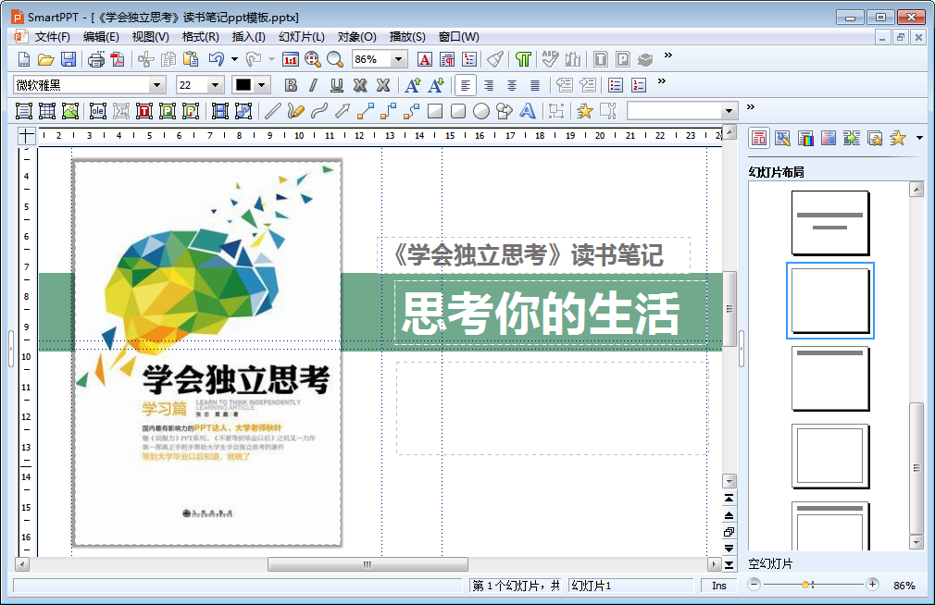The height and width of the screenshot is (605, 935).
Task: Select the freehand pencil scribble tool
Action: click(295, 111)
